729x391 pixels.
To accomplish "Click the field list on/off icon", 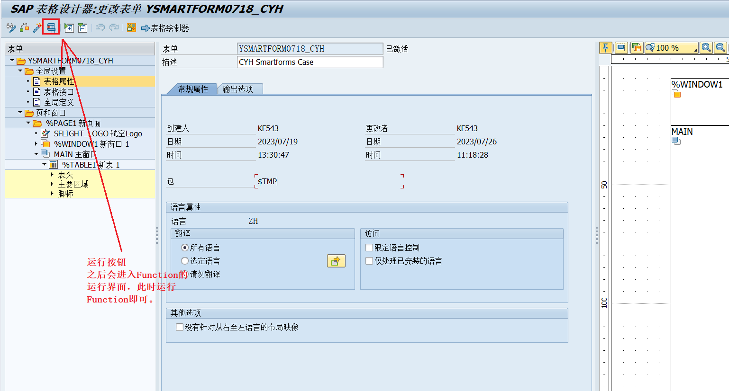I will point(131,28).
